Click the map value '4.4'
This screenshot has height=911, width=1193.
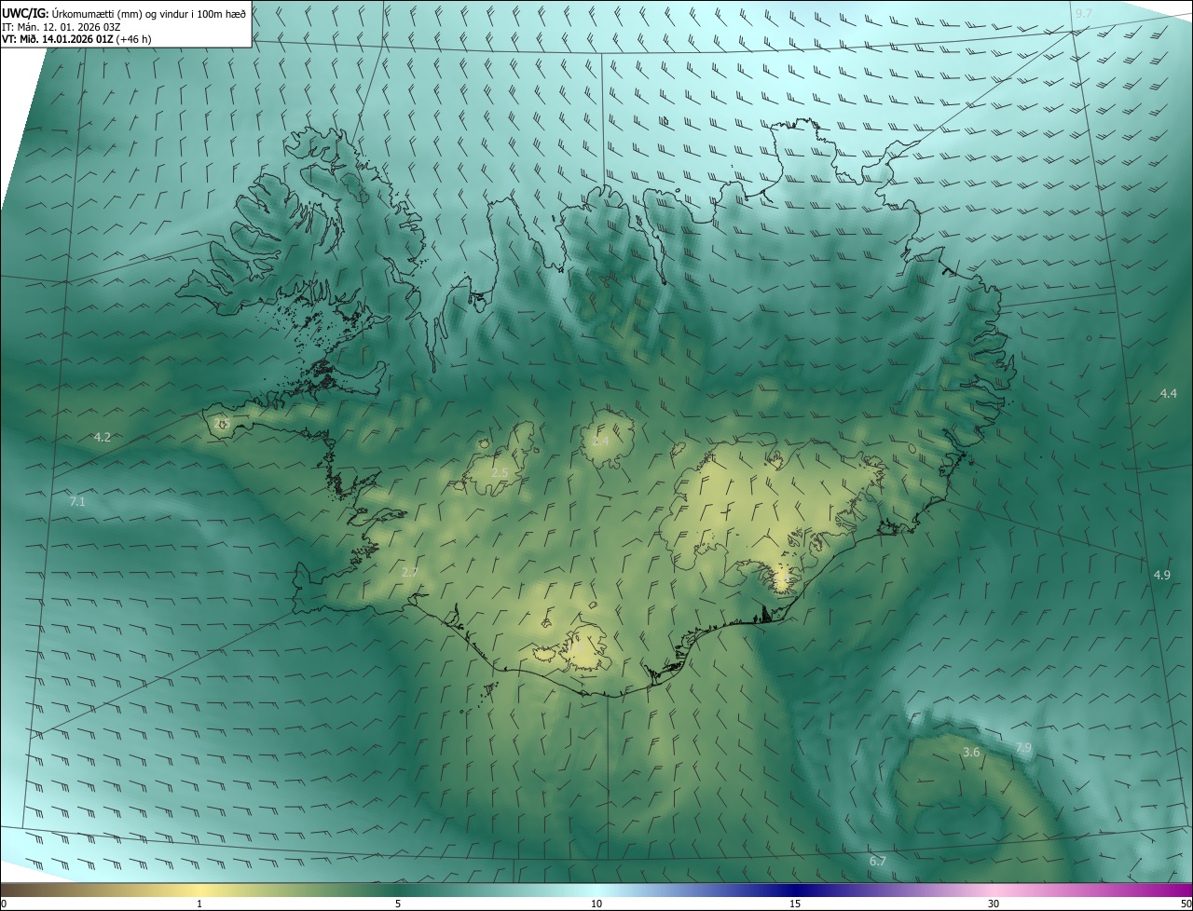click(1168, 393)
